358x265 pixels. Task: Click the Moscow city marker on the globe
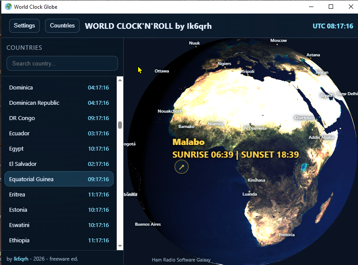[x=278, y=40]
